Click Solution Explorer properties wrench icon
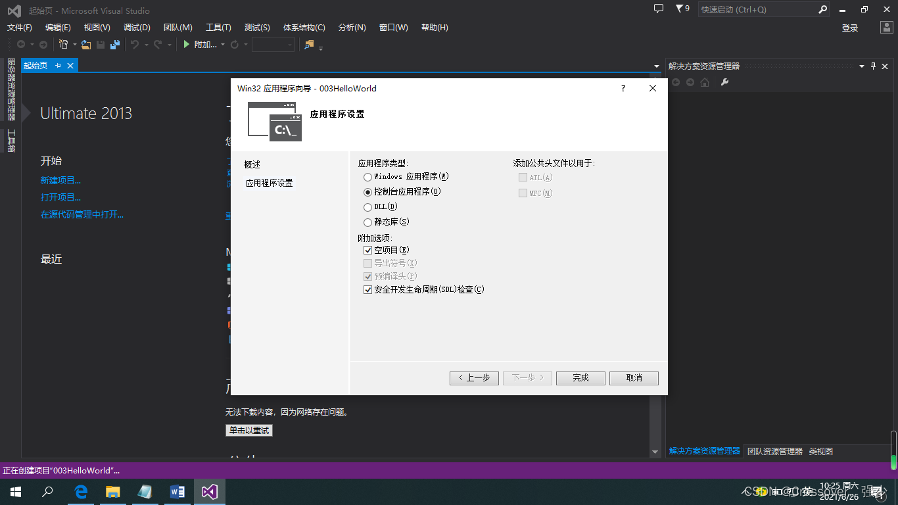Image resolution: width=898 pixels, height=505 pixels. pyautogui.click(x=725, y=82)
